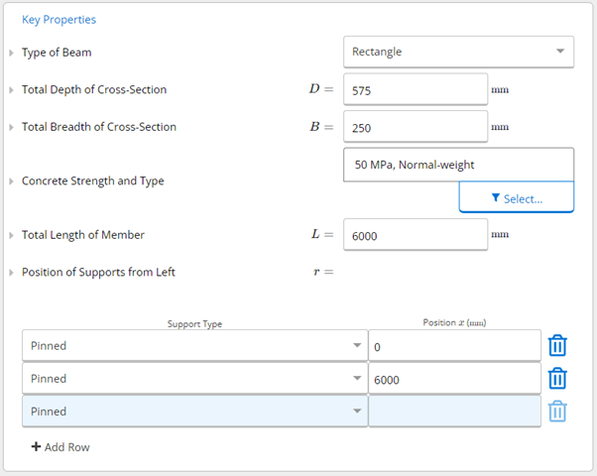The image size is (597, 476).
Task: Delete the empty third support row
Action: (x=557, y=411)
